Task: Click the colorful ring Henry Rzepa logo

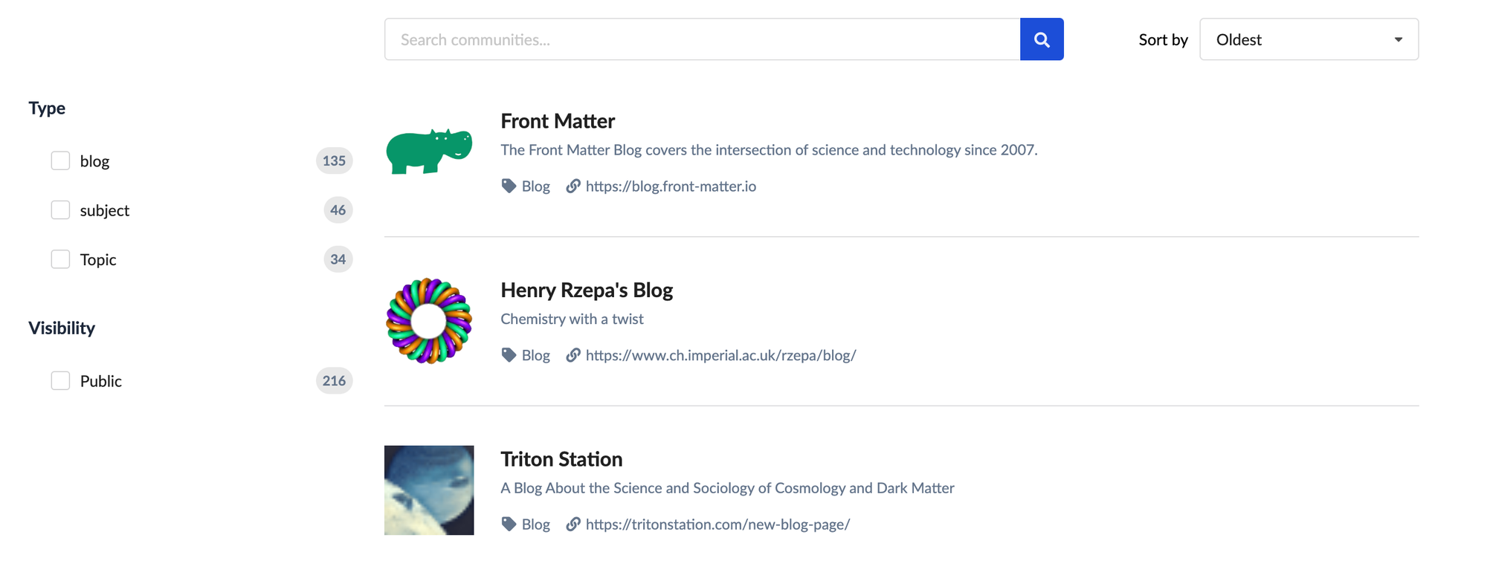Action: 429,321
